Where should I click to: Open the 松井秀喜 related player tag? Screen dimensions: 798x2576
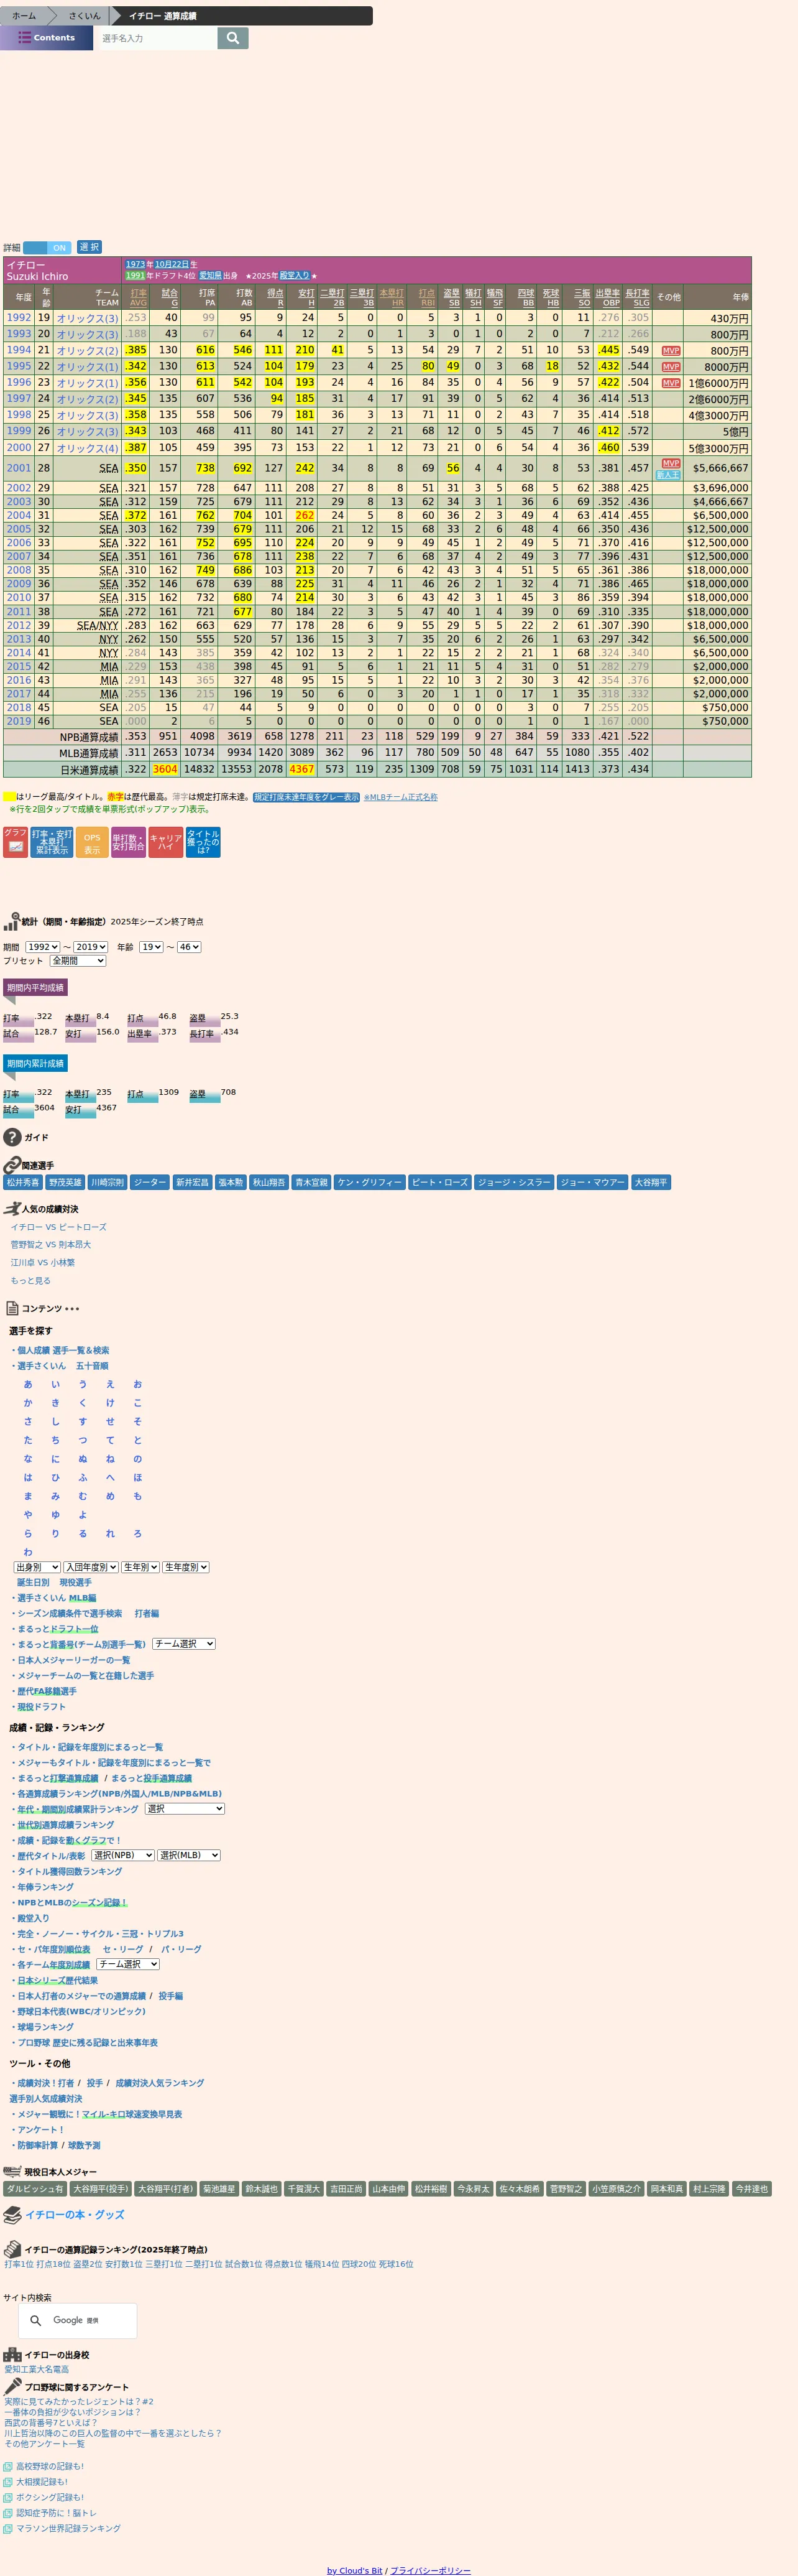tap(23, 1182)
